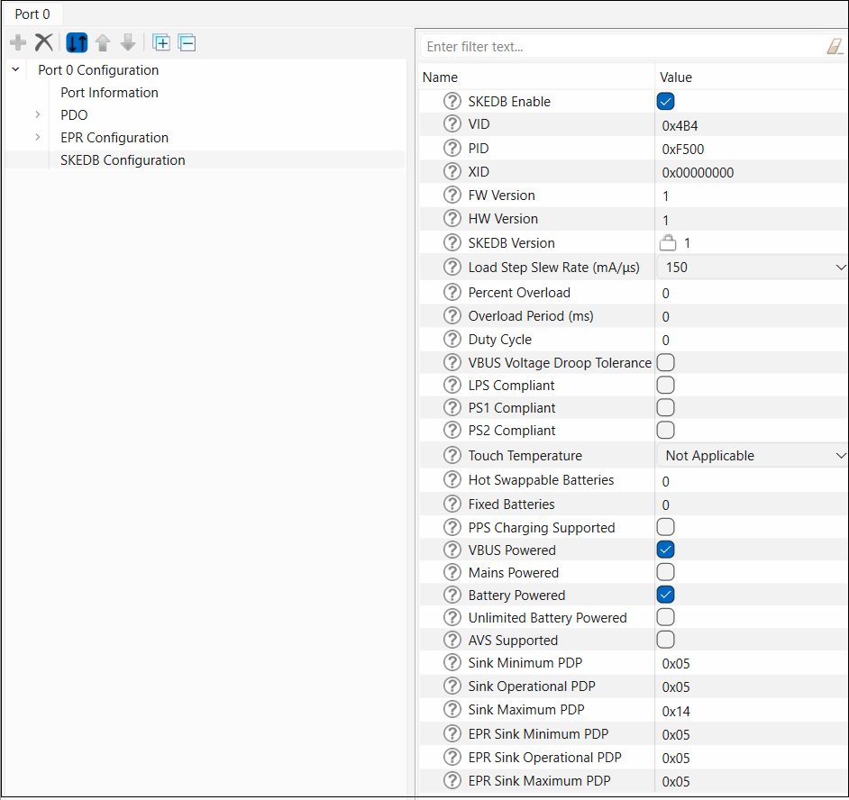Open the Touch Temperature dropdown
The image size is (849, 800).
click(753, 456)
